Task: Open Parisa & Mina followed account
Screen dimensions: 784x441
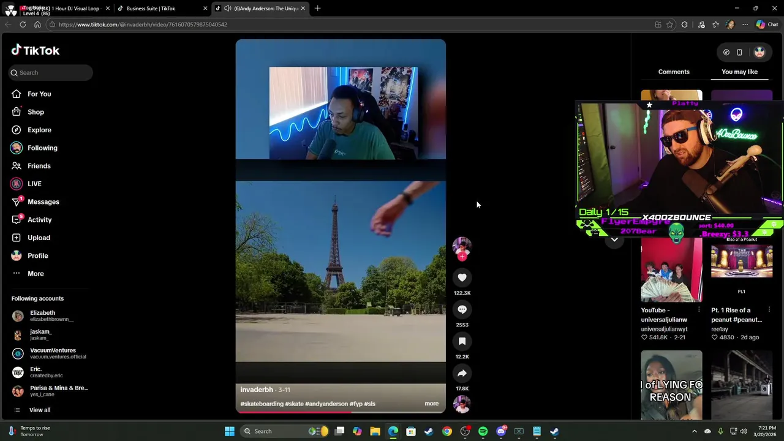Action: pyautogui.click(x=51, y=391)
